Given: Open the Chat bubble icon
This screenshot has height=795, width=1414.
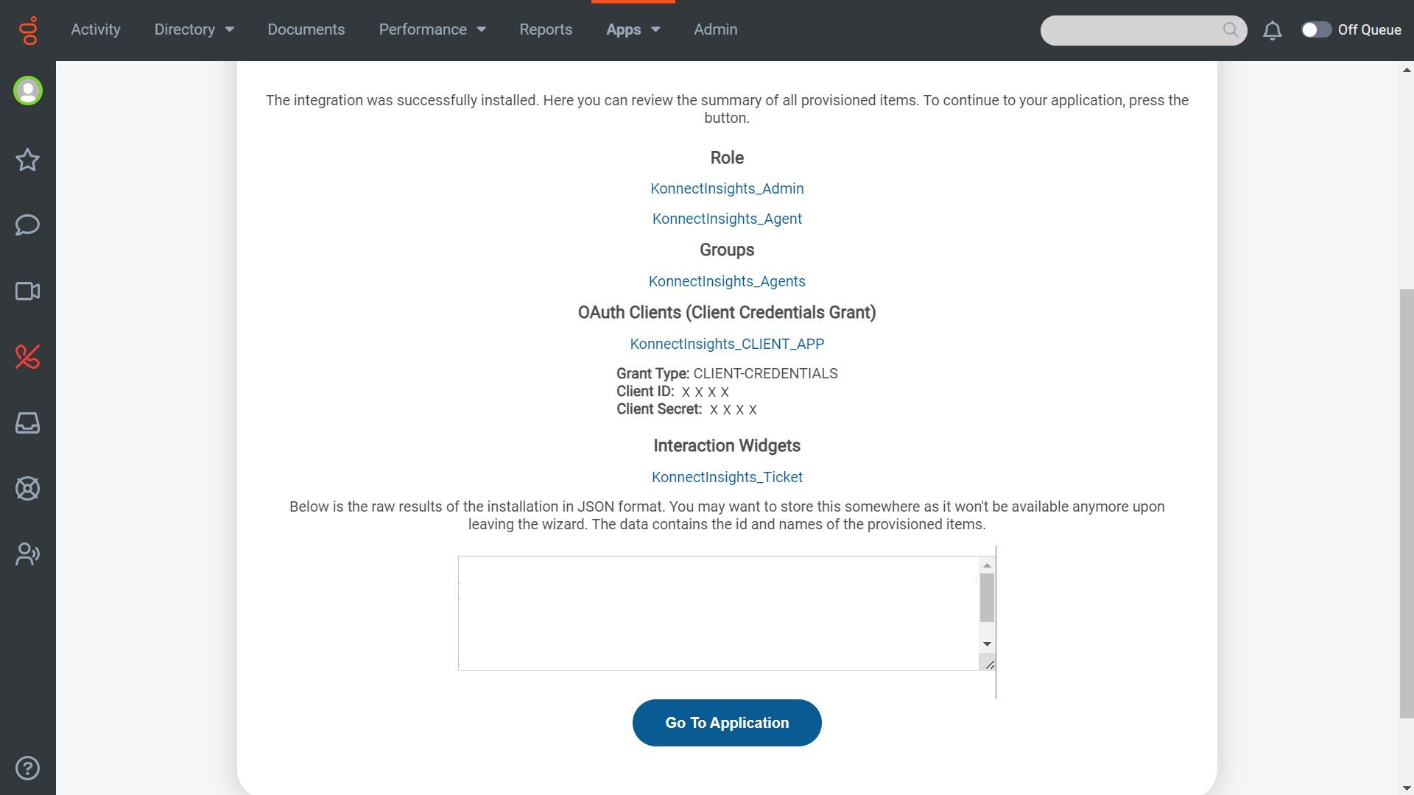Looking at the screenshot, I should (x=28, y=225).
